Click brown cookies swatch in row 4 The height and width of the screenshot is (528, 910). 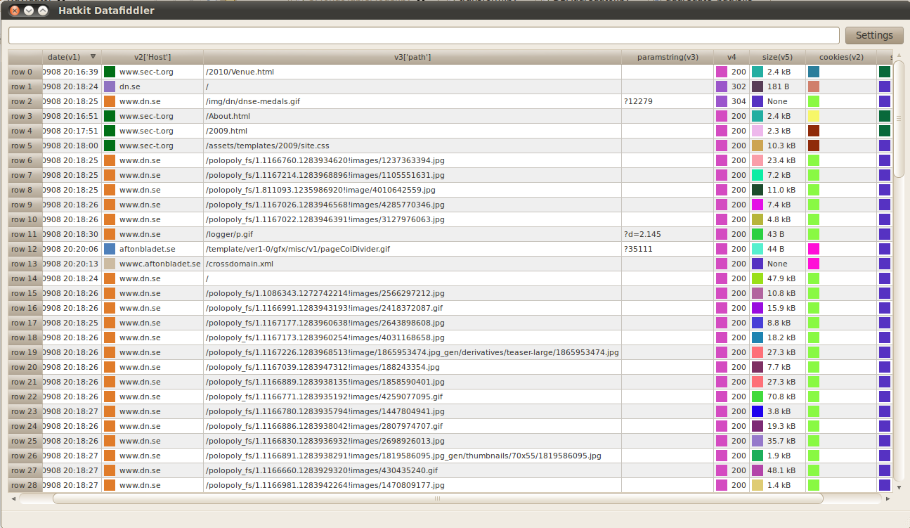click(x=814, y=131)
